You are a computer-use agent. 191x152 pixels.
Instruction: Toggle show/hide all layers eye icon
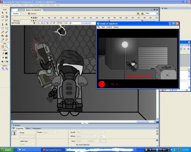point(31,18)
